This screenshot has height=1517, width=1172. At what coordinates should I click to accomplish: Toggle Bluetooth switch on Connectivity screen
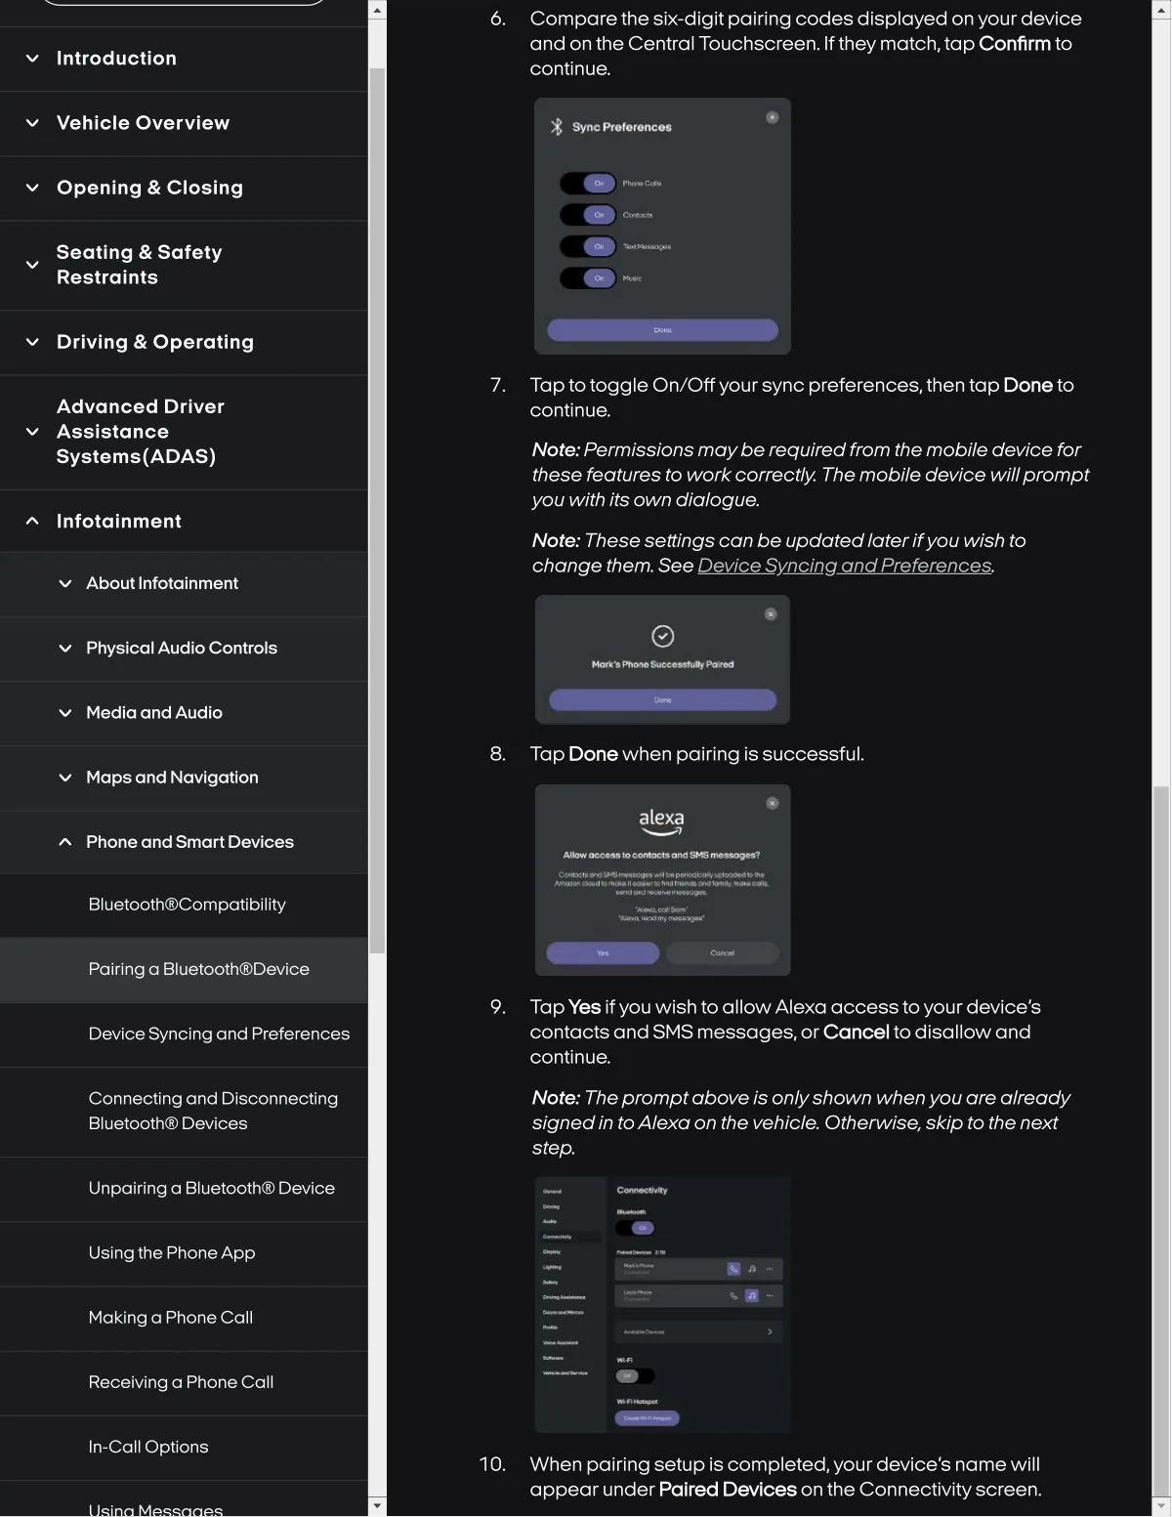point(636,1228)
